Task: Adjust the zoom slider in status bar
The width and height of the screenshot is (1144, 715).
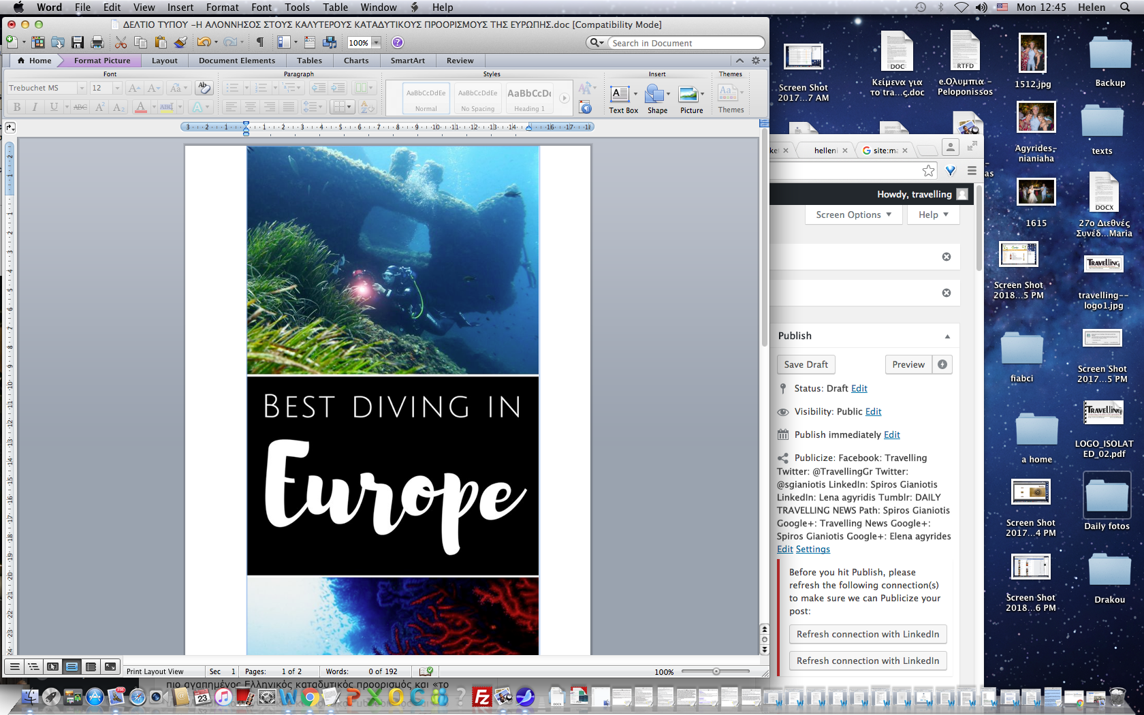Action: [716, 671]
